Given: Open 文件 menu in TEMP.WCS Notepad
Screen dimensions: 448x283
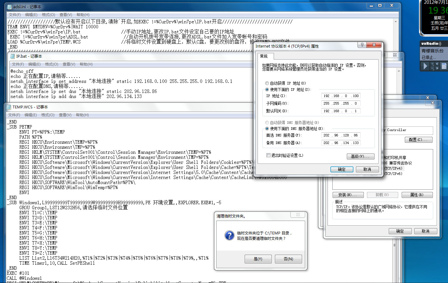Looking at the screenshot, I should pos(14,115).
